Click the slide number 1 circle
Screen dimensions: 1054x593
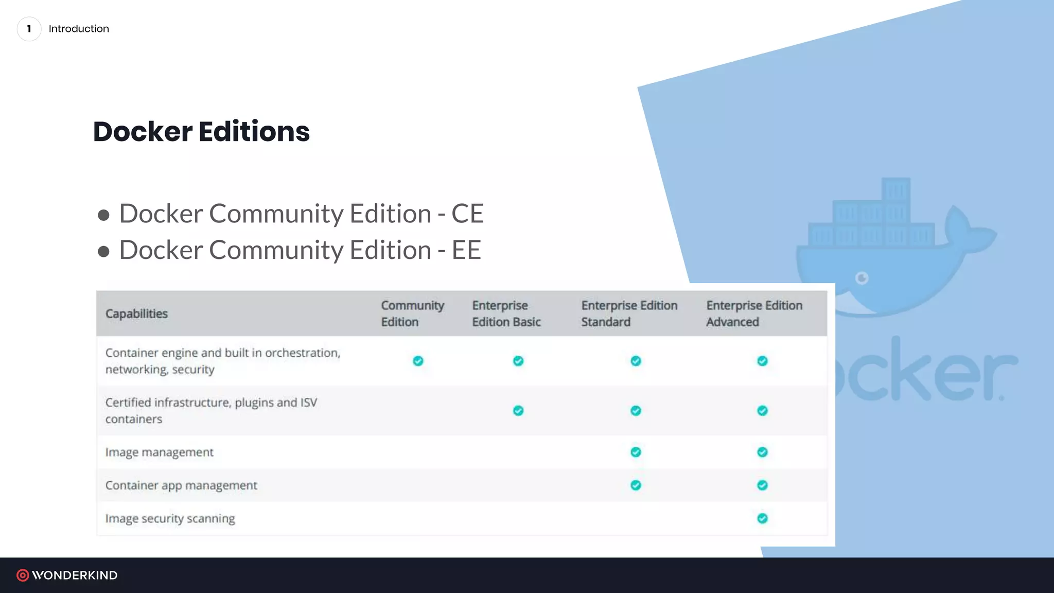[x=29, y=29]
